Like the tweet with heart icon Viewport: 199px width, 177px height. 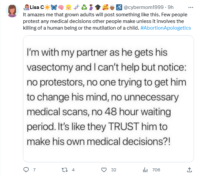(104, 170)
